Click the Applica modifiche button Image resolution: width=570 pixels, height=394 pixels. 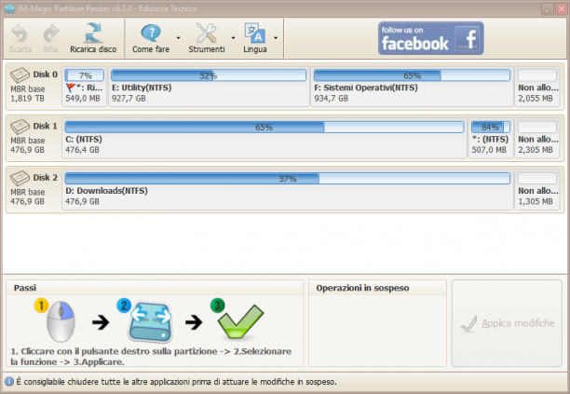[507, 323]
